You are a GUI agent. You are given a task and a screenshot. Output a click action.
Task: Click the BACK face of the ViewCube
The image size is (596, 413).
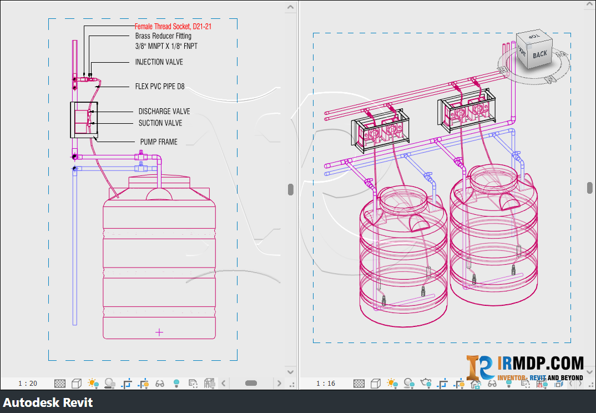540,54
